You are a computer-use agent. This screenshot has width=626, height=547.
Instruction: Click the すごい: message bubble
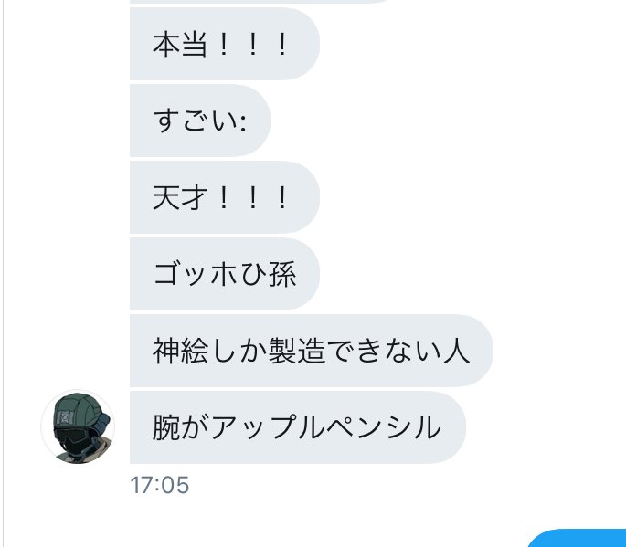pos(200,121)
